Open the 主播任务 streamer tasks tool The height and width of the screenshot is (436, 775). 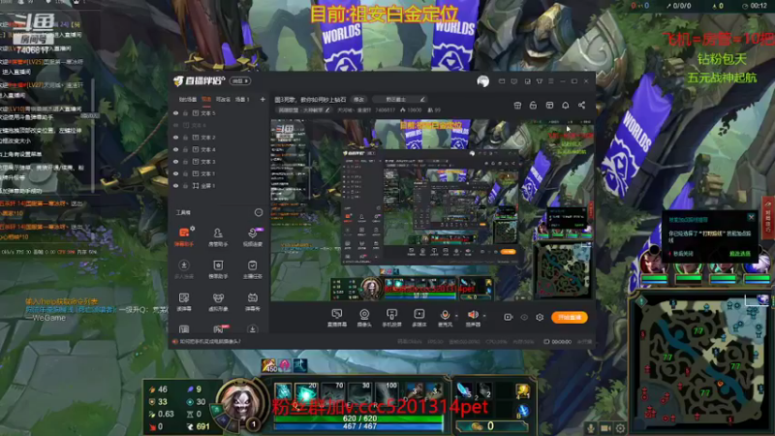pos(253,269)
